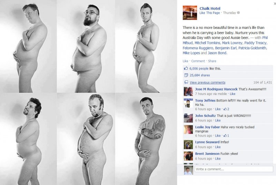Expand View previous comments
This screenshot has height=185, width=276.
tap(207, 82)
